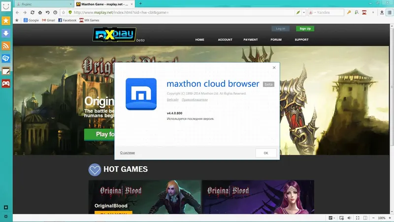Open the download manager toolbar icon
Image resolution: width=394 pixels, height=222 pixels.
pyautogui.click(x=382, y=12)
